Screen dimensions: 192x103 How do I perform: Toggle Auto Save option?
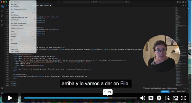23,43
